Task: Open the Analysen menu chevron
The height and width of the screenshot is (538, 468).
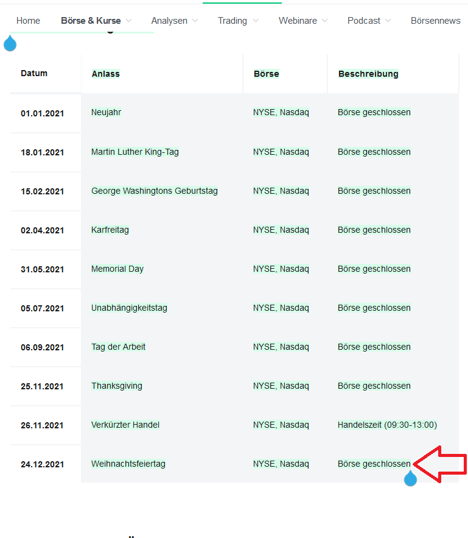Action: 195,21
